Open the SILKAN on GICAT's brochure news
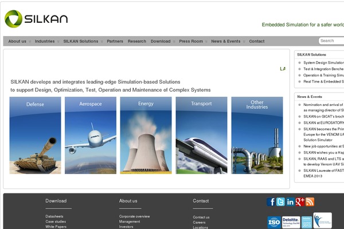Image resolution: width=344 pixels, height=229 pixels. point(323,117)
